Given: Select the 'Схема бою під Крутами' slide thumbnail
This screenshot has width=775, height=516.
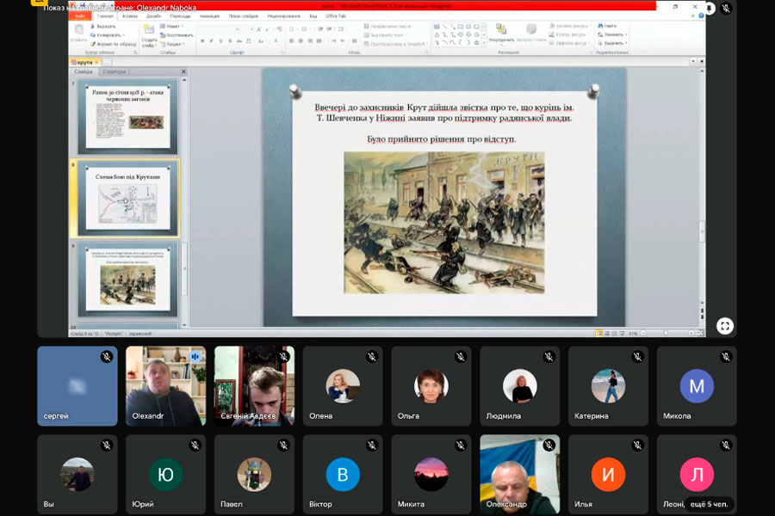Looking at the screenshot, I should tap(128, 200).
